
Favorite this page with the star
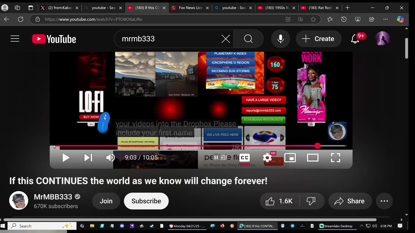point(313,19)
